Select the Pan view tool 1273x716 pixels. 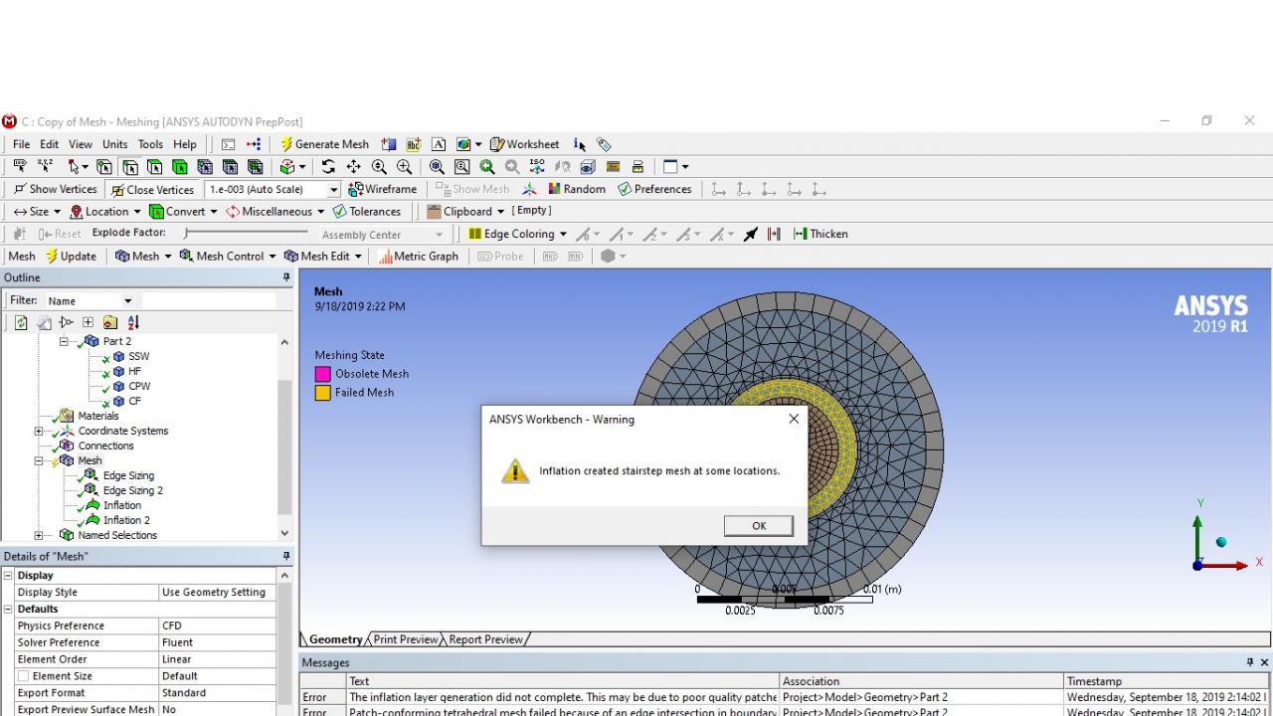click(x=353, y=167)
